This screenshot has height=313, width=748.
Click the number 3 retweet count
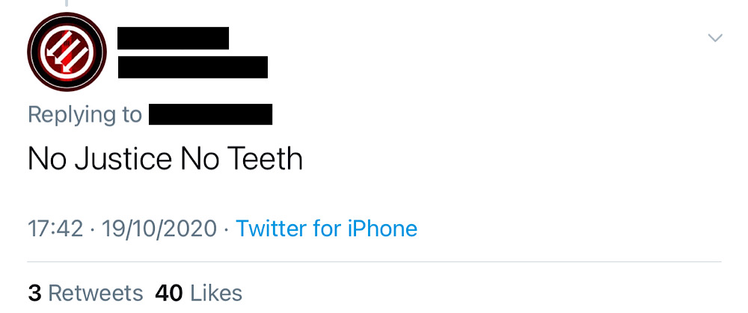click(34, 293)
